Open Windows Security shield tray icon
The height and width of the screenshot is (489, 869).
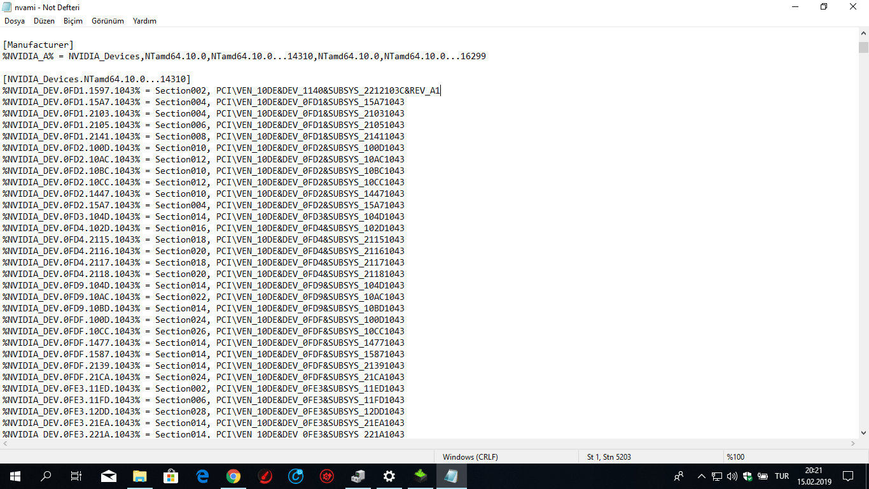[747, 476]
